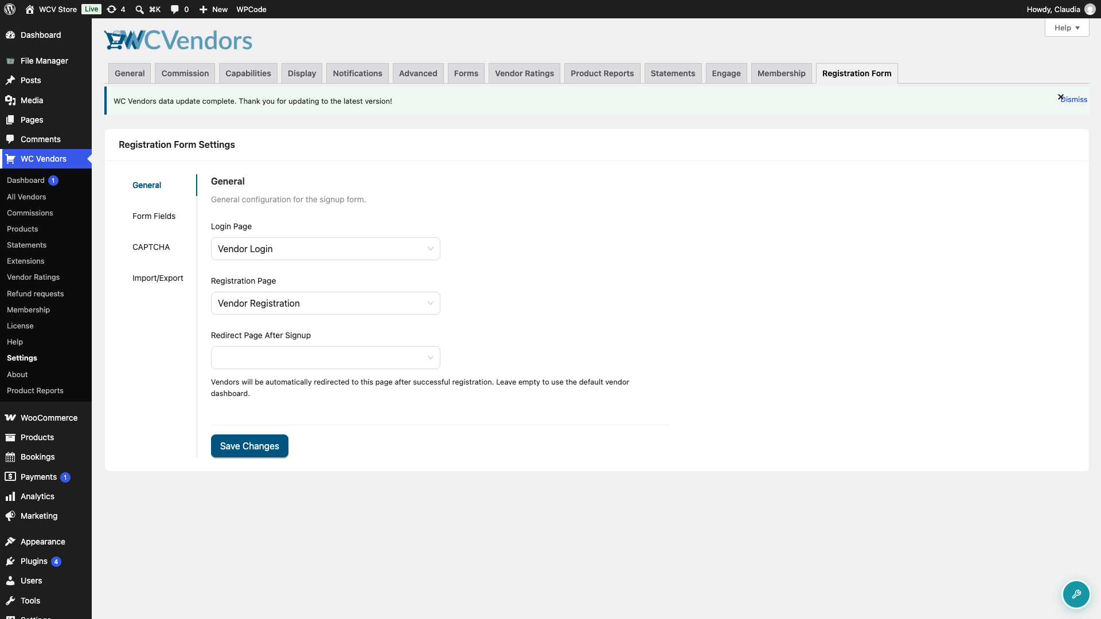Open the floating wrench helper button
Screen dimensions: 1101x619
[1076, 594]
